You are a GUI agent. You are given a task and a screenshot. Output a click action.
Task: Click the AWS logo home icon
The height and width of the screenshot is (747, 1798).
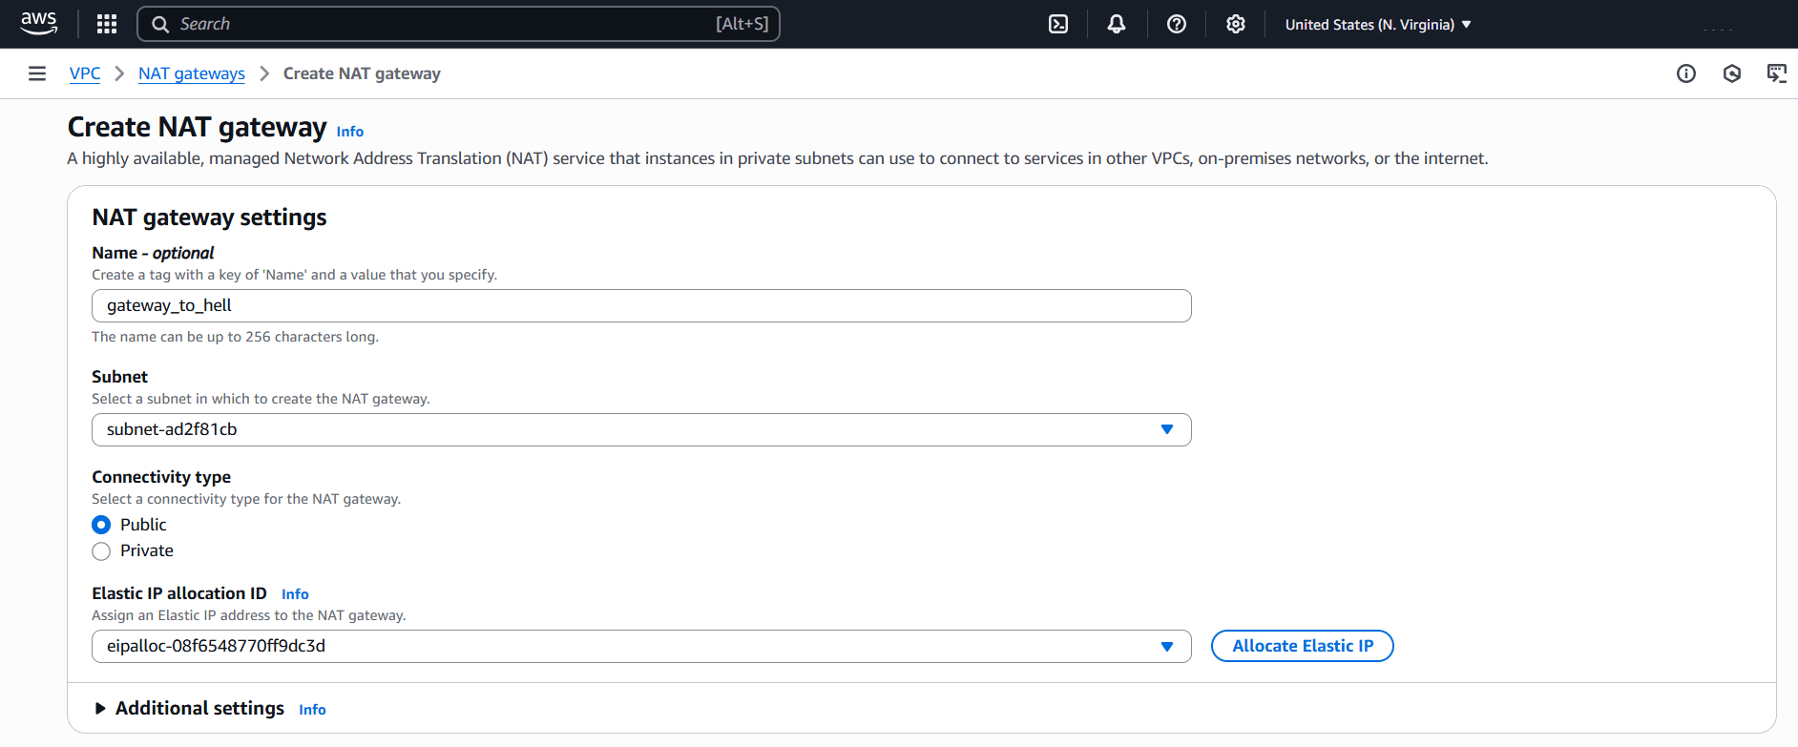[x=38, y=24]
